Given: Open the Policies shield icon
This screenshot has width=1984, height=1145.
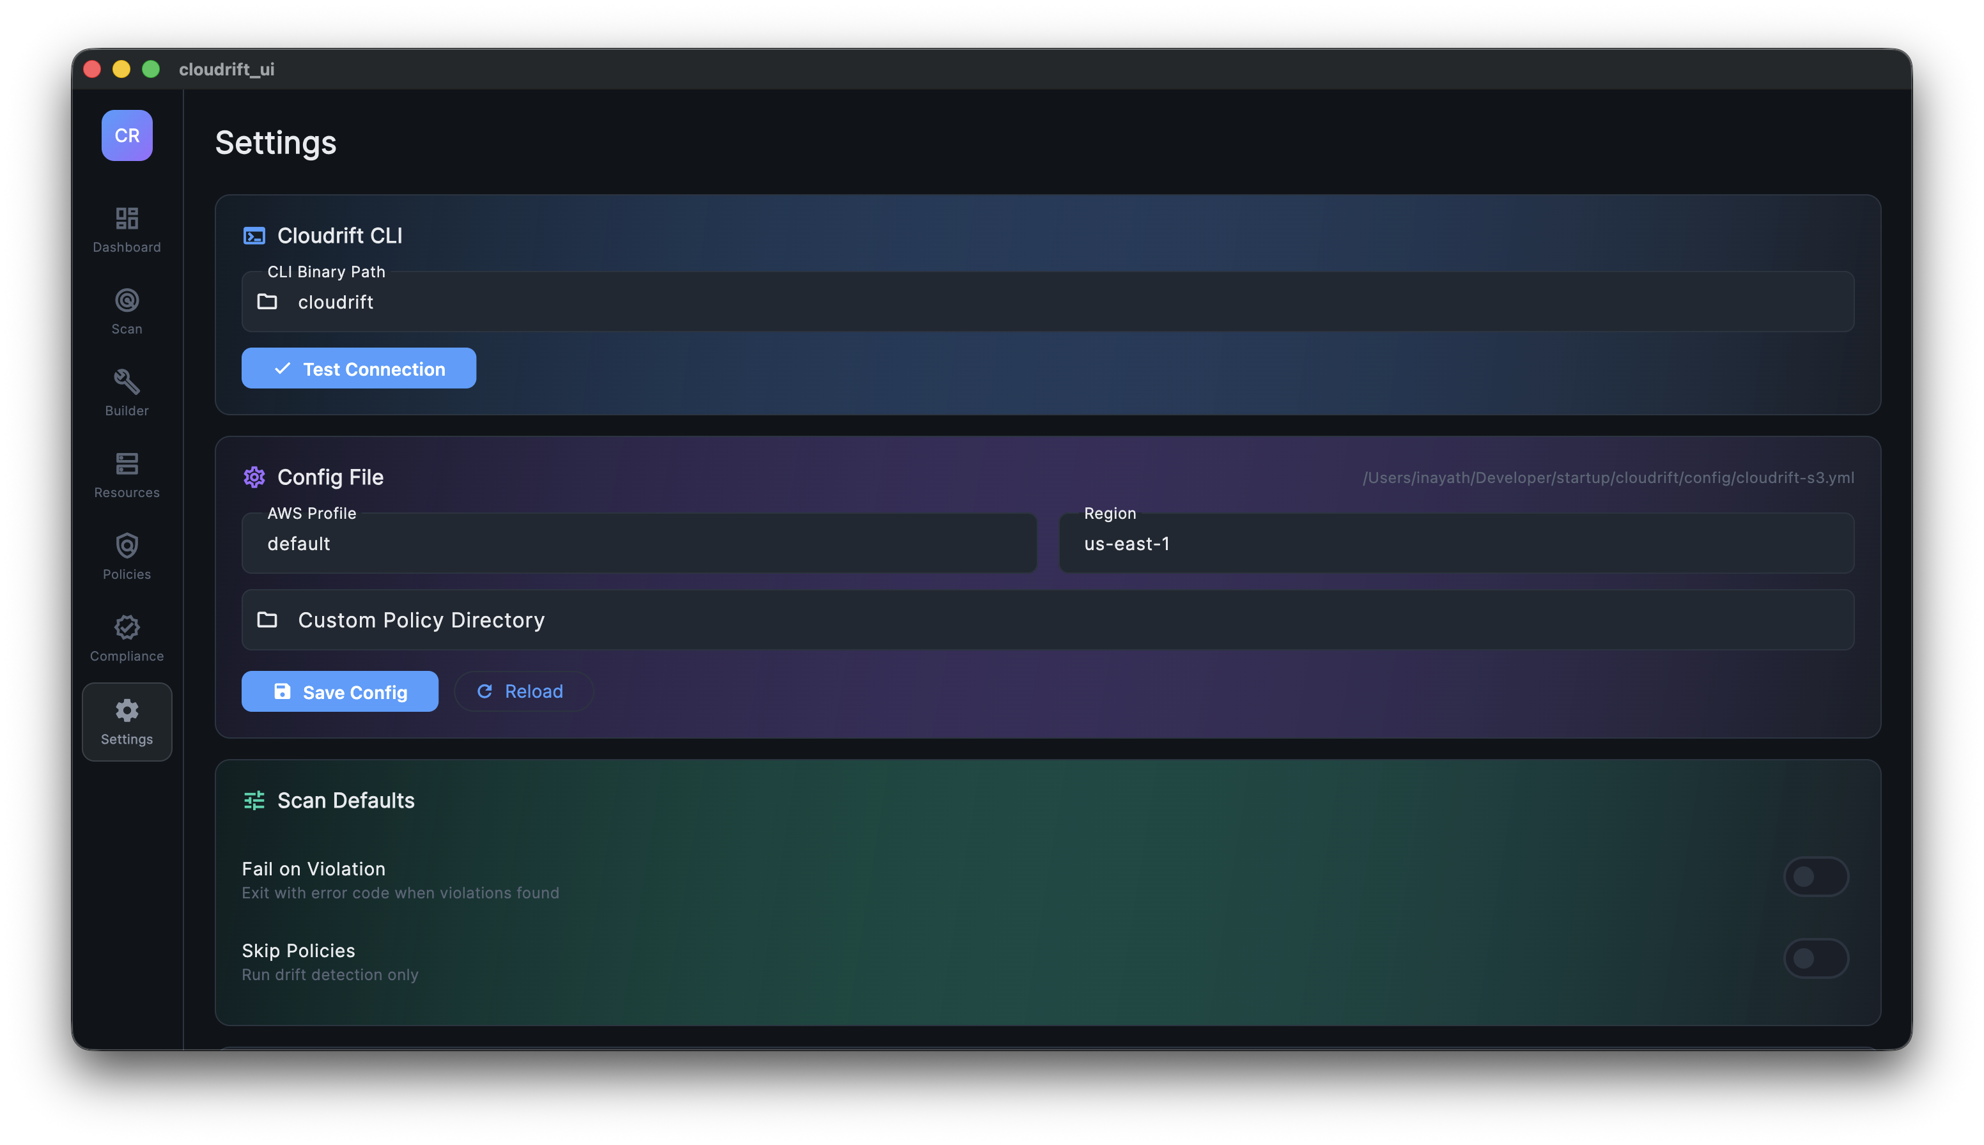Looking at the screenshot, I should click(x=127, y=546).
